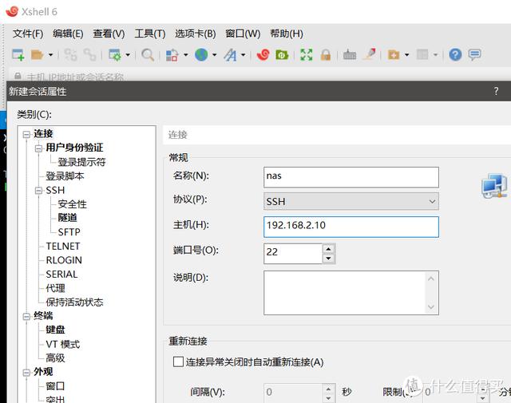The image size is (511, 403).
Task: Click the globe Encoding icon
Action: pos(201,55)
